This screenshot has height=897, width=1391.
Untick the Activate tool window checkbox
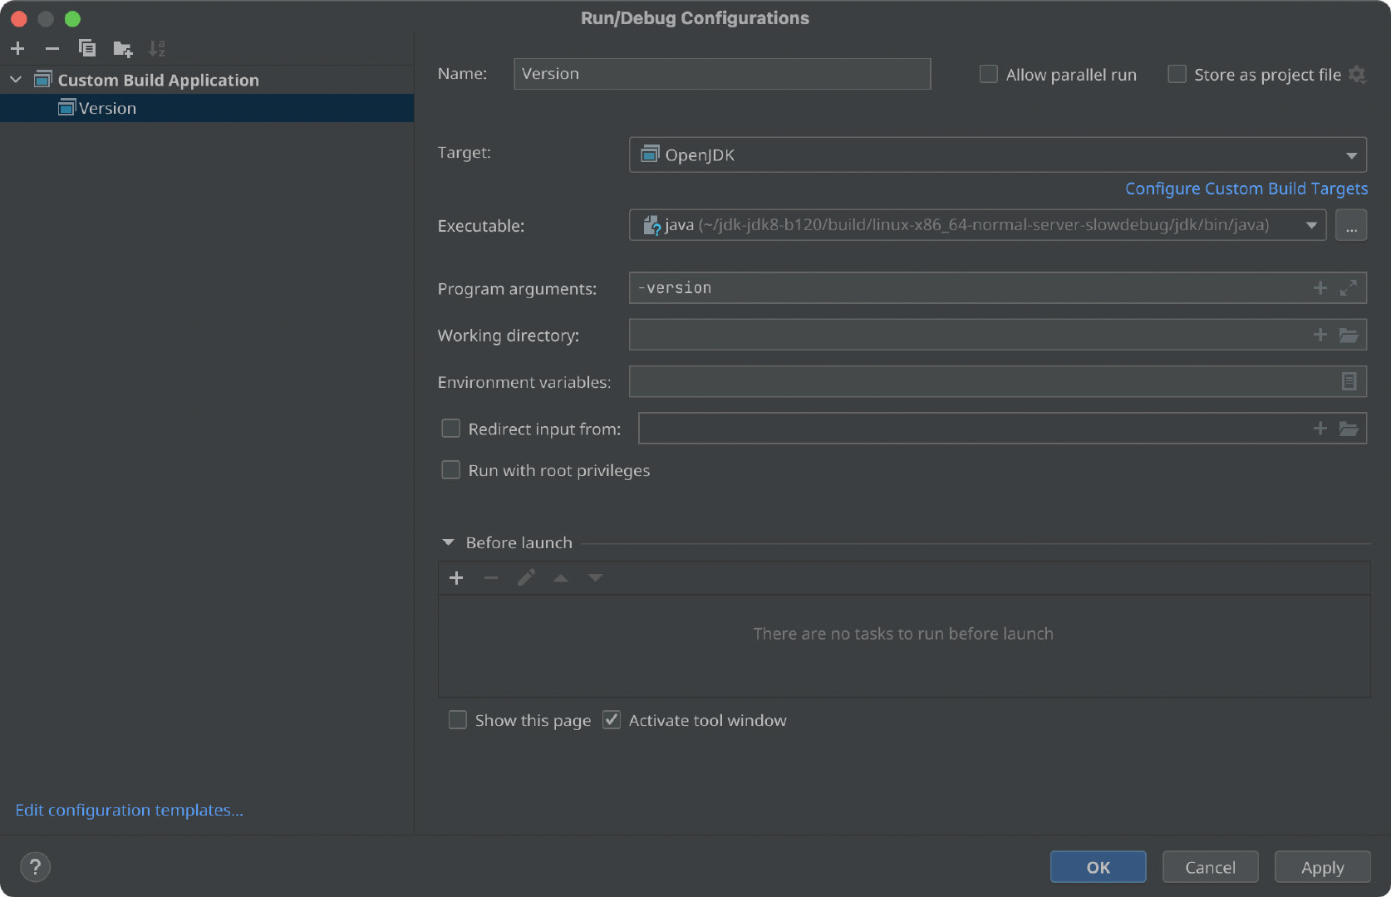612,720
